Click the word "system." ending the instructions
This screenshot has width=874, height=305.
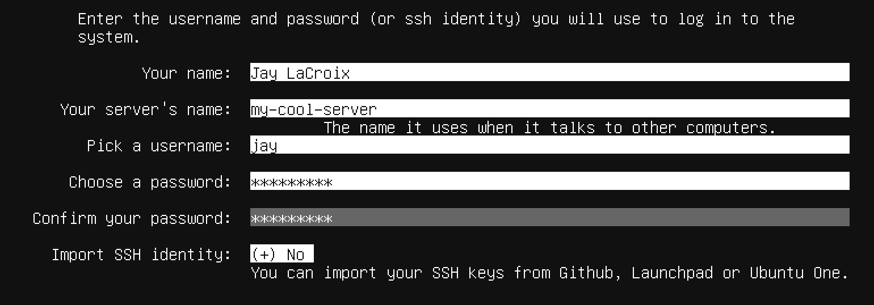tap(110, 37)
